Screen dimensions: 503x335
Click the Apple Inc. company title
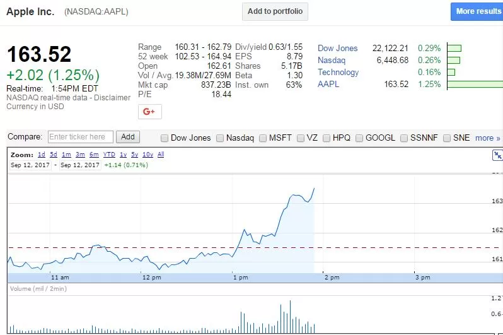point(30,11)
